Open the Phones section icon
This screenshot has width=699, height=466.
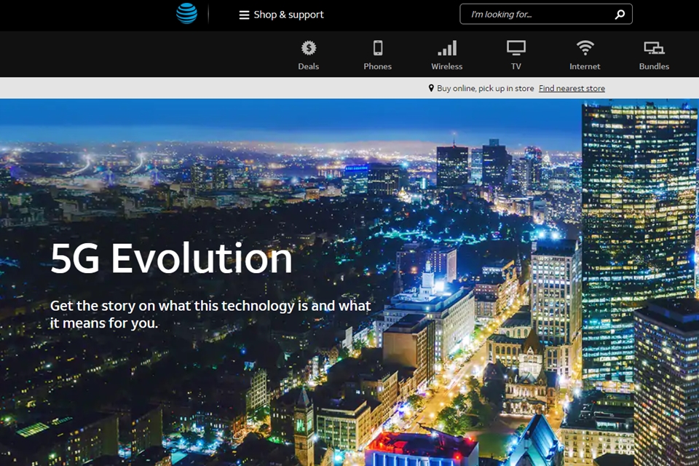[378, 47]
